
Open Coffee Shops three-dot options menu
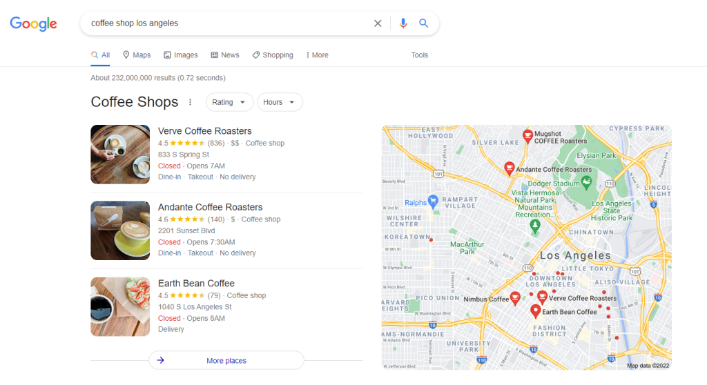pos(191,102)
